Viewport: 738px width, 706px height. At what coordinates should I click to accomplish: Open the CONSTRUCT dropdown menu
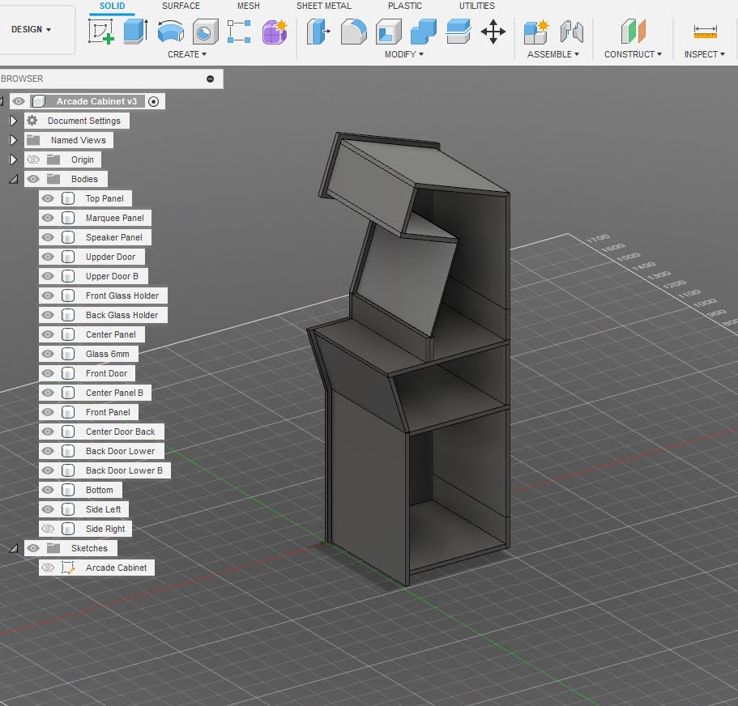(633, 54)
